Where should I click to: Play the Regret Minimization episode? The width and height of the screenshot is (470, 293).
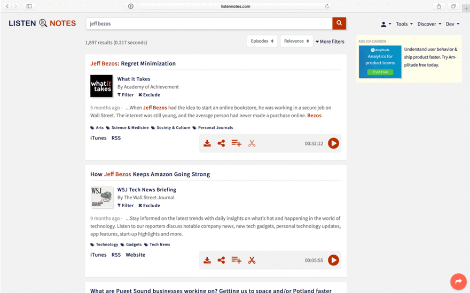[x=333, y=143]
